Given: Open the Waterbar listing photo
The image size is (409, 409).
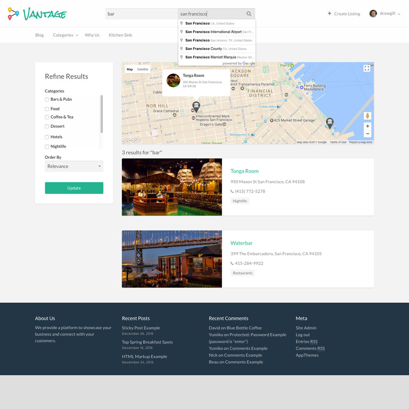Looking at the screenshot, I should [x=172, y=259].
